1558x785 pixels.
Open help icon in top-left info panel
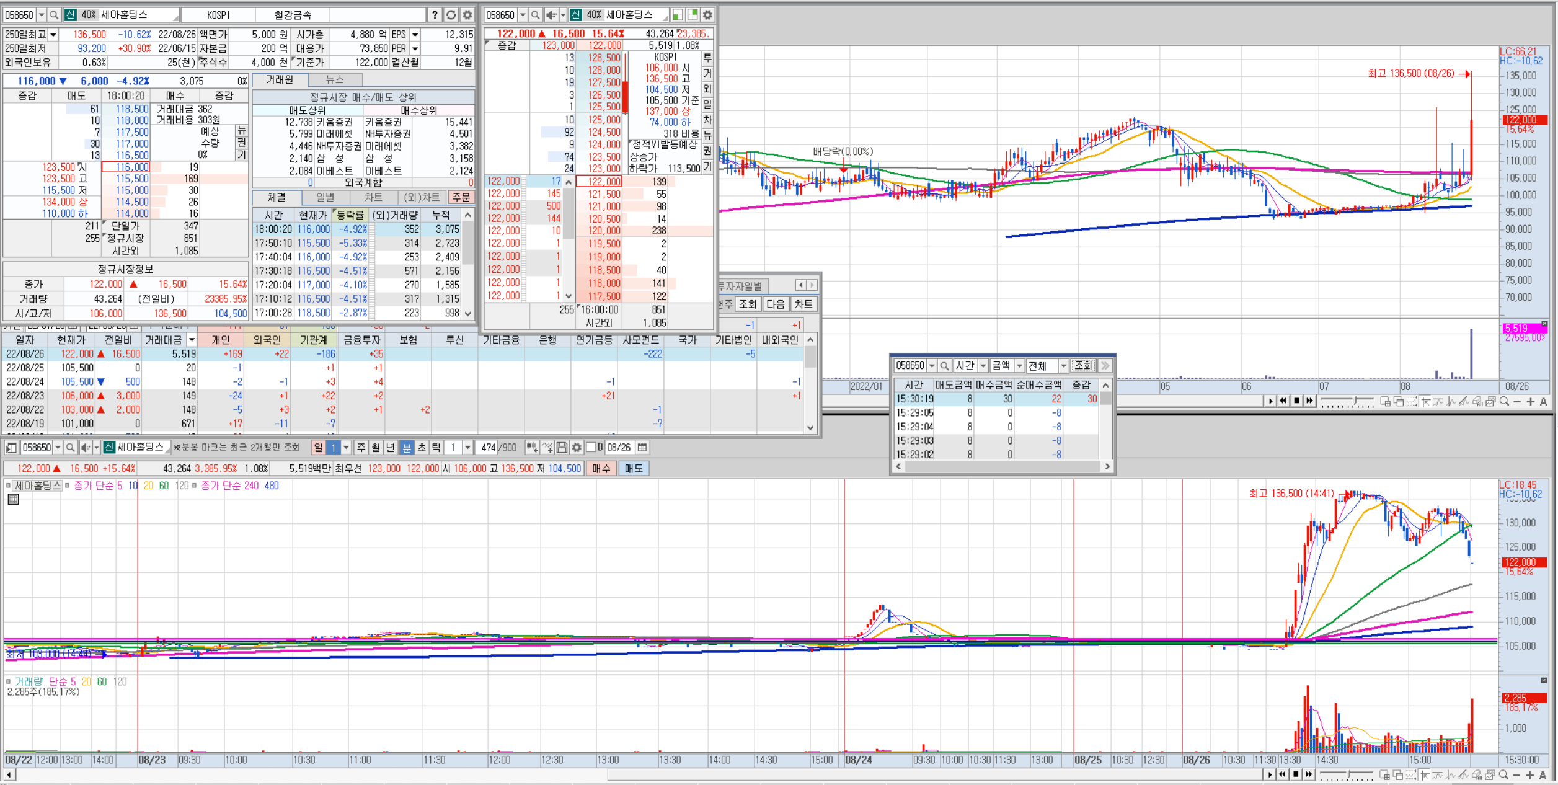point(435,15)
